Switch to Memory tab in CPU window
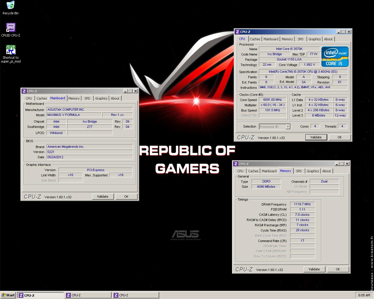 [287, 39]
